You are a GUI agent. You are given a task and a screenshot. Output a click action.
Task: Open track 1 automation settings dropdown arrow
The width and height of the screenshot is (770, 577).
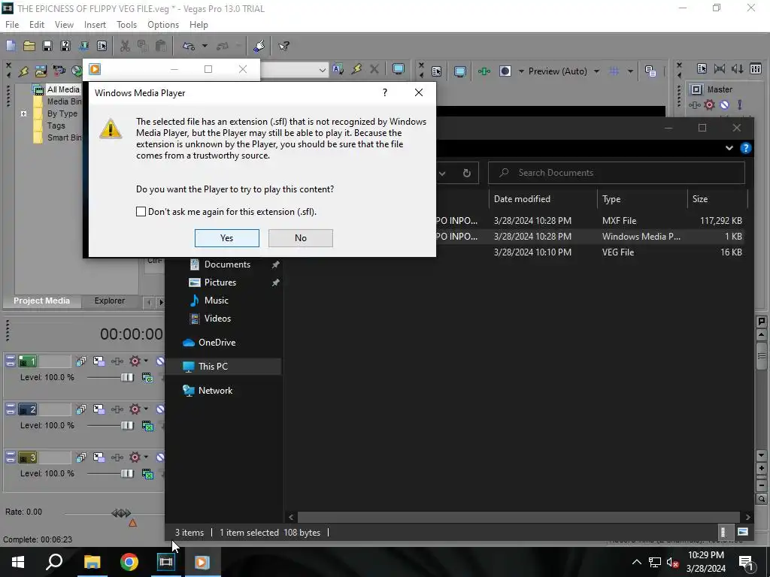click(146, 361)
